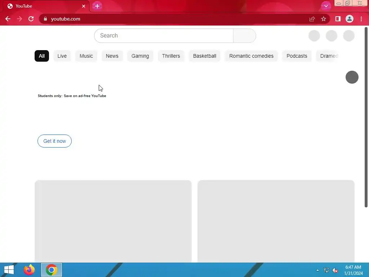Open a new tab with the plus button

click(97, 6)
